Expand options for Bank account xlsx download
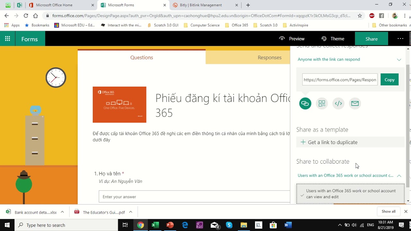The width and height of the screenshot is (411, 231). [x=62, y=212]
